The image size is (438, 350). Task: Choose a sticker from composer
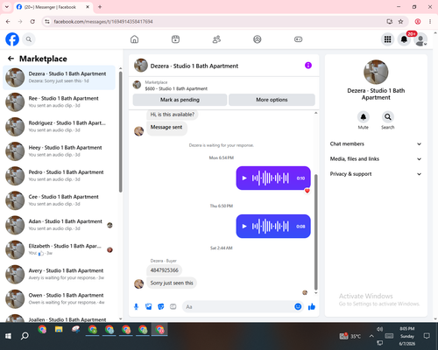point(160,306)
